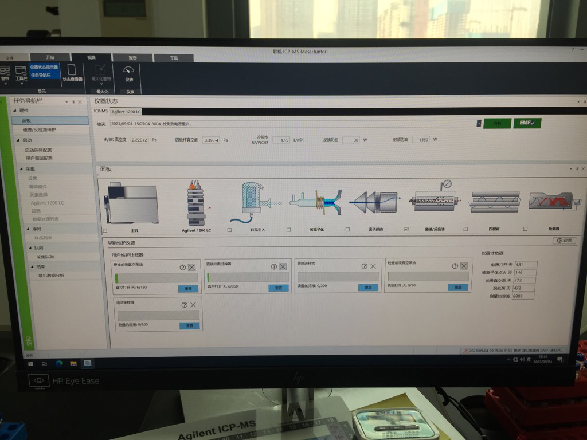
Task: Tick the 主机 checkbox
Action: click(105, 231)
